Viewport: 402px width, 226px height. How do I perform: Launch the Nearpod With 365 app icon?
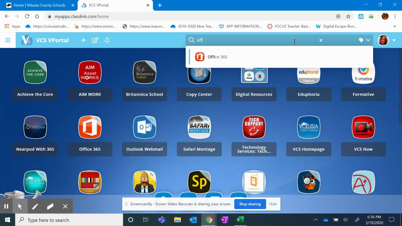click(35, 127)
